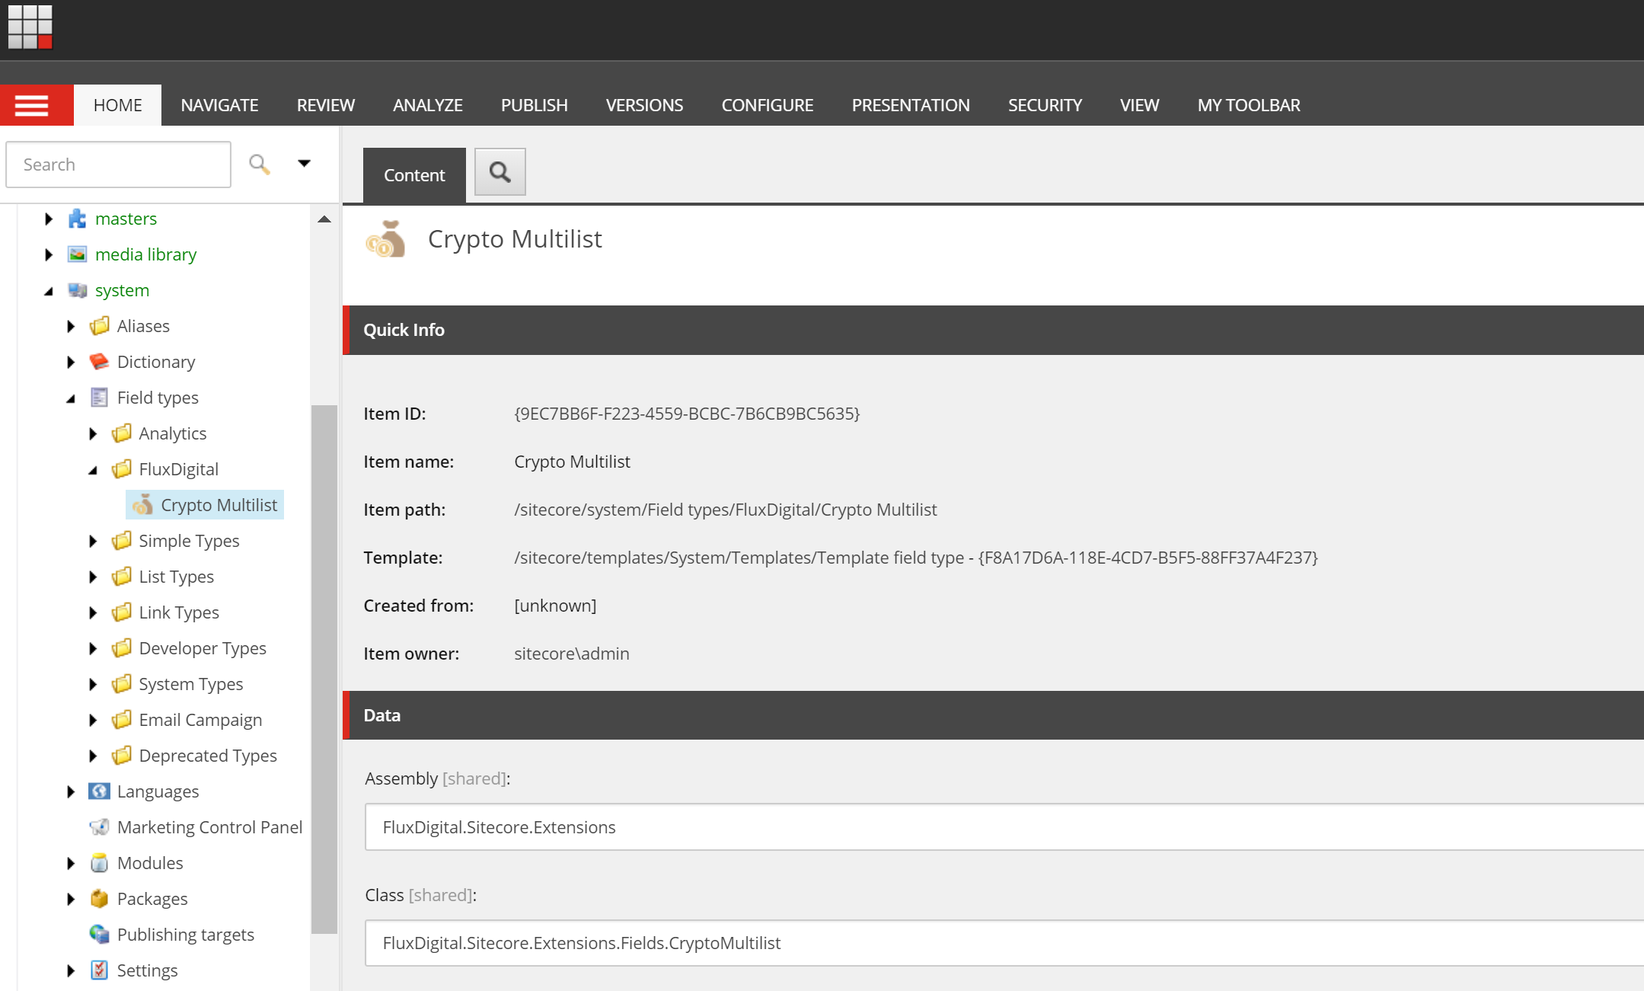Open the Sitecore launchpad grid icon

pos(30,27)
